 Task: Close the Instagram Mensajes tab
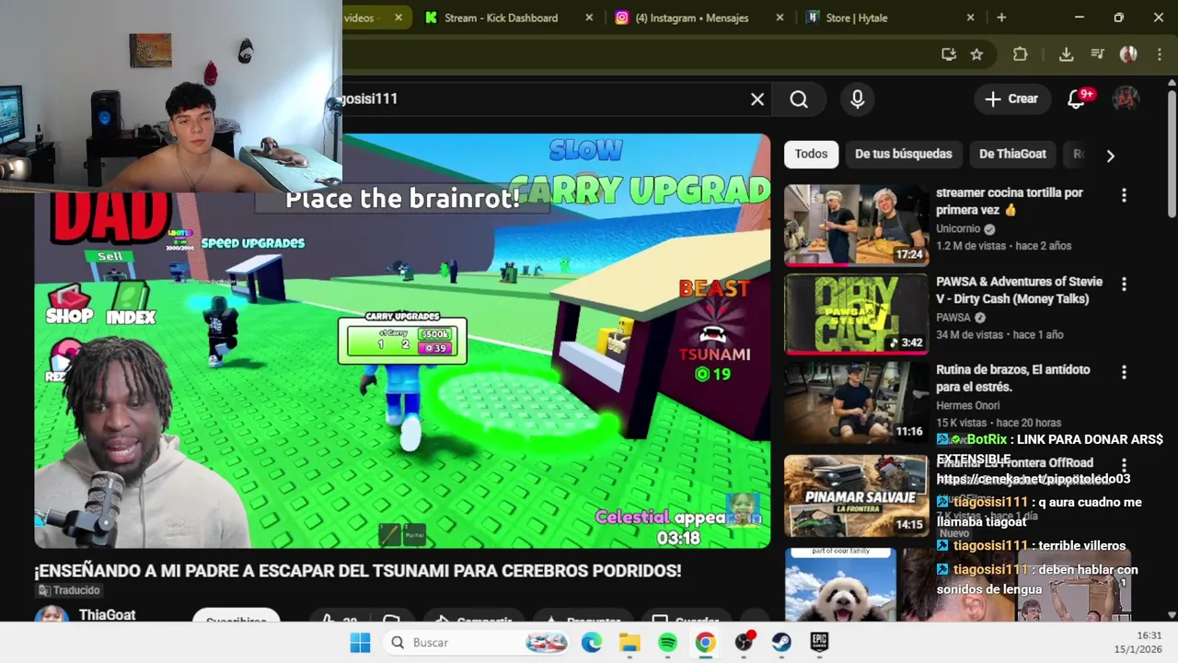pyautogui.click(x=780, y=17)
